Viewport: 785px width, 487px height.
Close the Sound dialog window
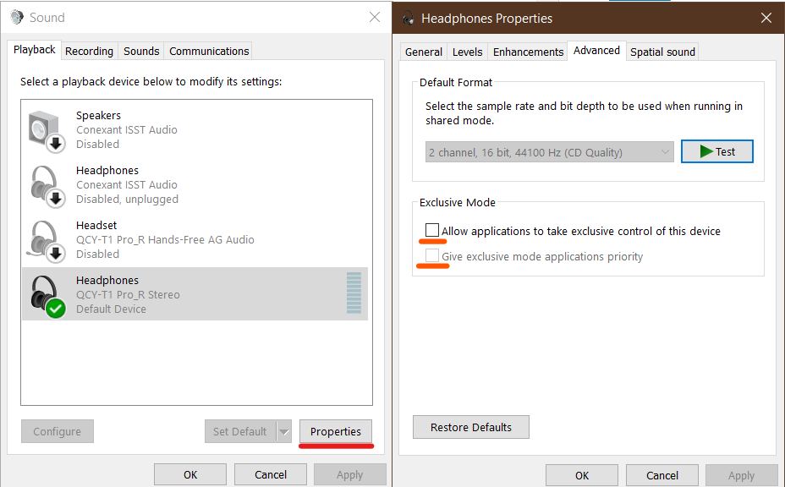[x=375, y=18]
